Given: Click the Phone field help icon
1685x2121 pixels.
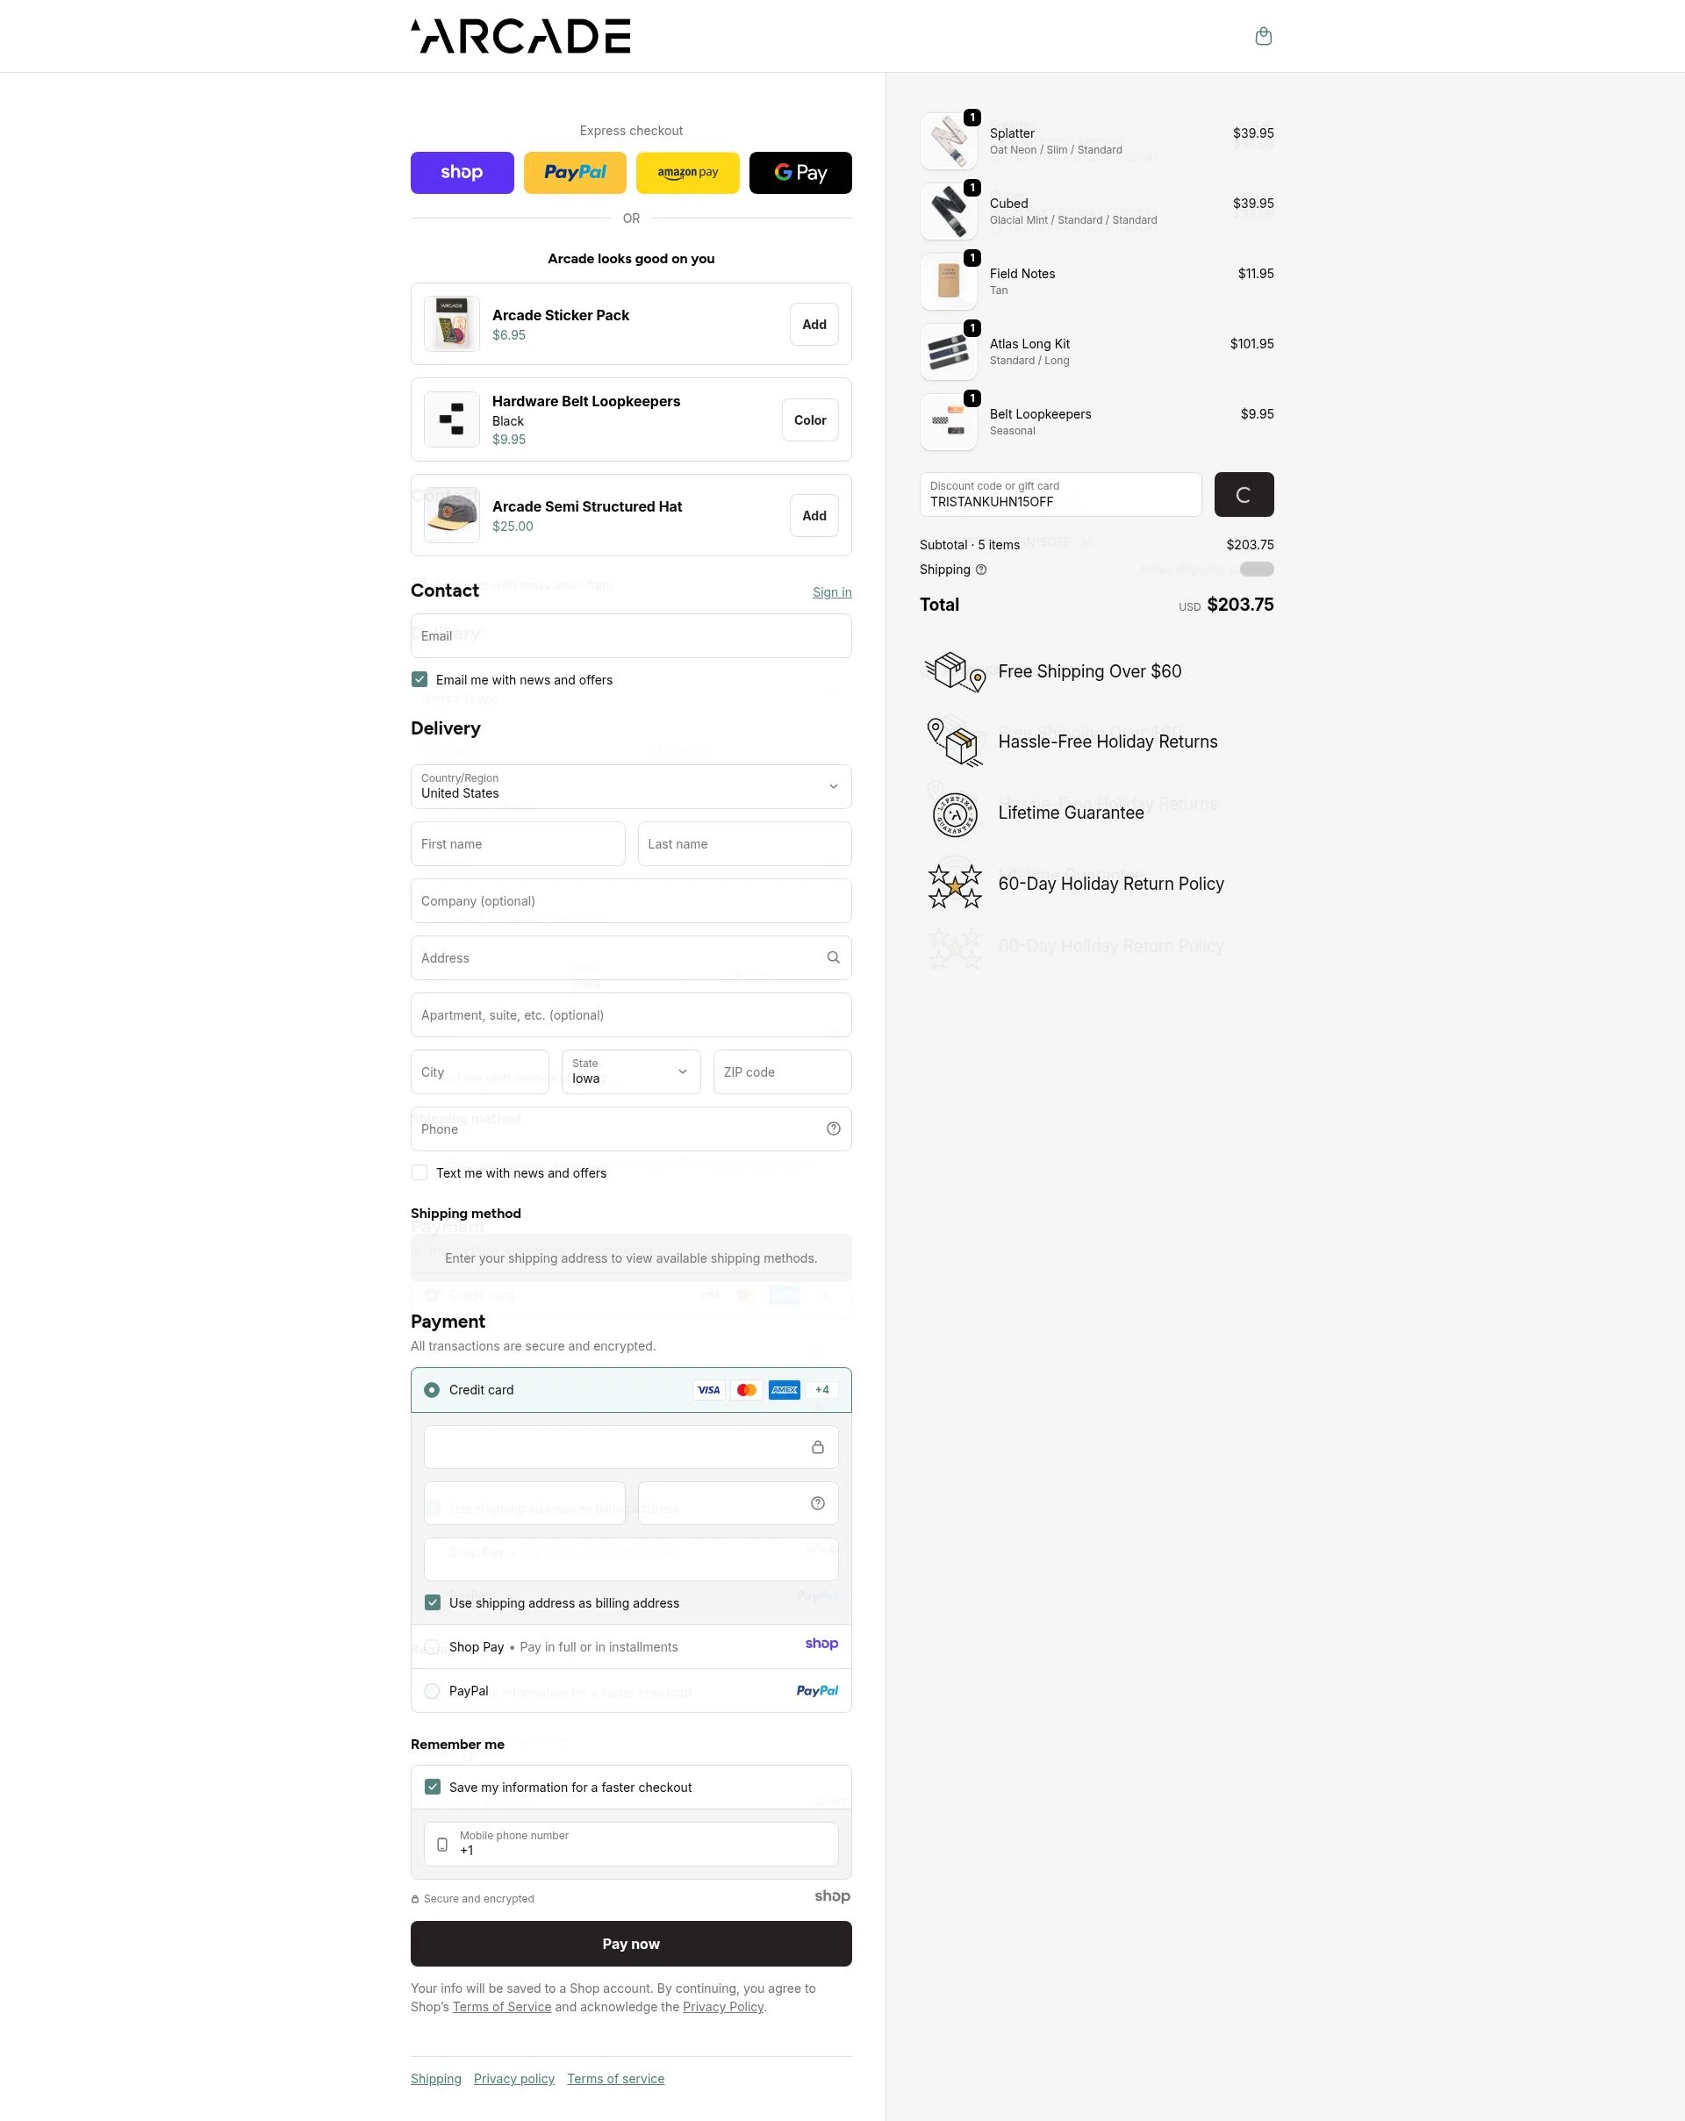Looking at the screenshot, I should click(833, 1129).
